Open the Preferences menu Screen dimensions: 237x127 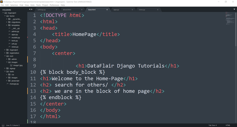(54, 5)
